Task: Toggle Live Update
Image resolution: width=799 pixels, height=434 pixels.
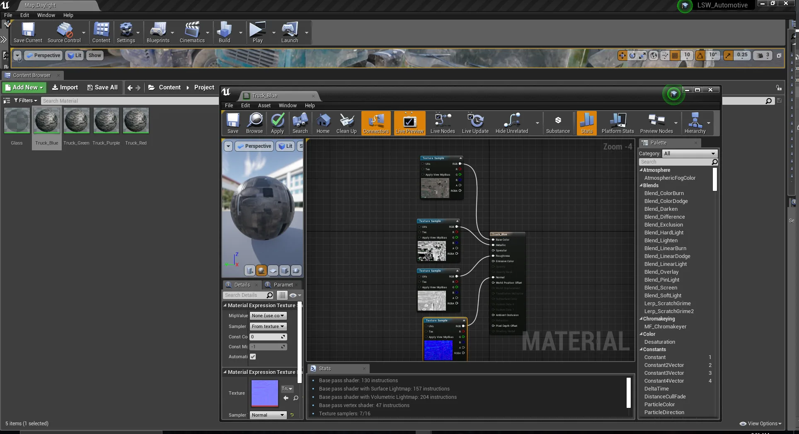Action: click(x=475, y=123)
